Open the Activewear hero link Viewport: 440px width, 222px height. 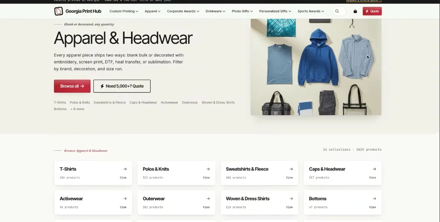click(x=169, y=102)
